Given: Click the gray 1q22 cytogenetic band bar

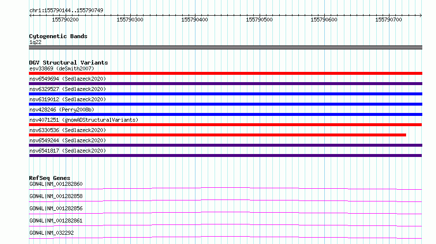Looking at the screenshot, I should click(x=225, y=47).
